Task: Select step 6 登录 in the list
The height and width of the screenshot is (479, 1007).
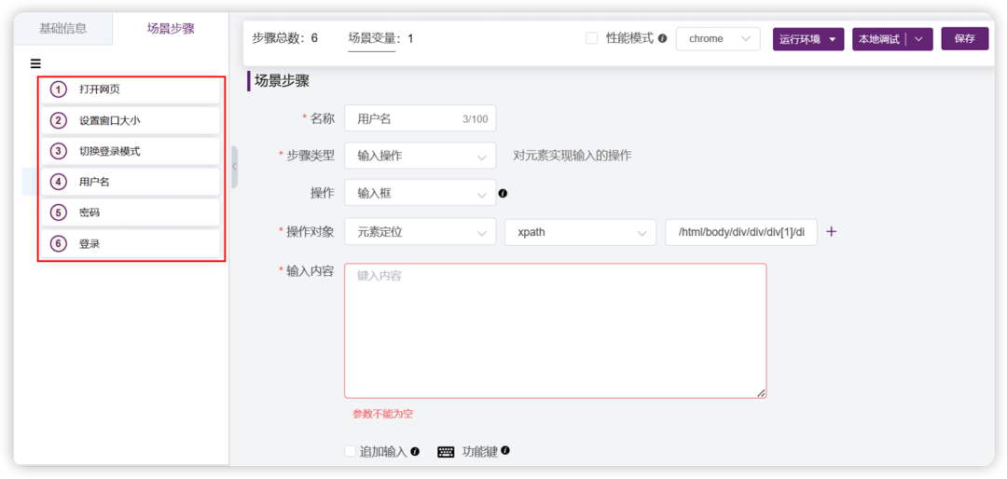Action: point(131,244)
